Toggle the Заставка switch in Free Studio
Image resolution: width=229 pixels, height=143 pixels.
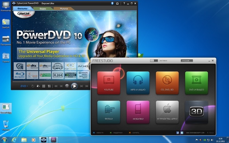click(154, 61)
